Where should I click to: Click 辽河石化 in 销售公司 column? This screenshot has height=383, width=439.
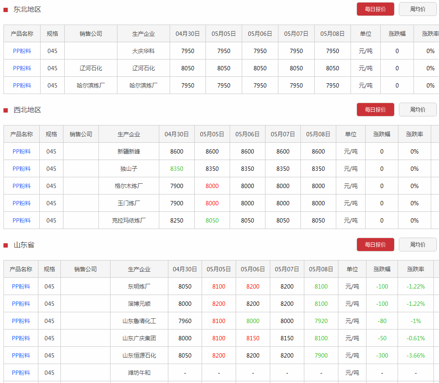[91, 68]
